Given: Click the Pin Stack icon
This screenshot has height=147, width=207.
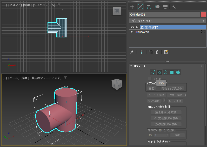Looking at the screenshot, I should [132, 52].
